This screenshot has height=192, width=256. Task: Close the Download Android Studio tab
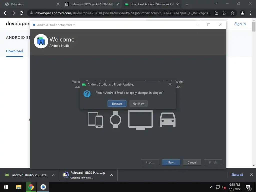pos(177,4)
